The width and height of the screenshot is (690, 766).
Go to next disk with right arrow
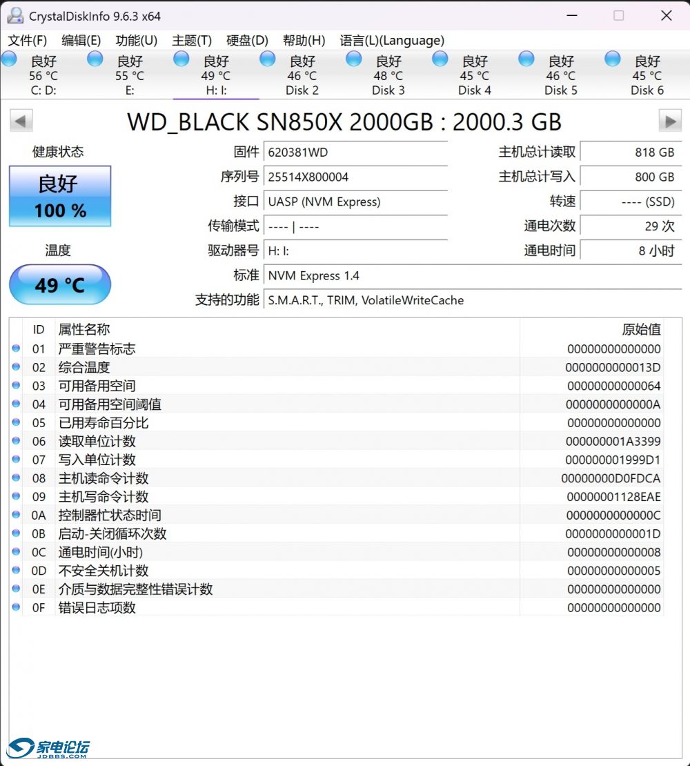(x=670, y=121)
